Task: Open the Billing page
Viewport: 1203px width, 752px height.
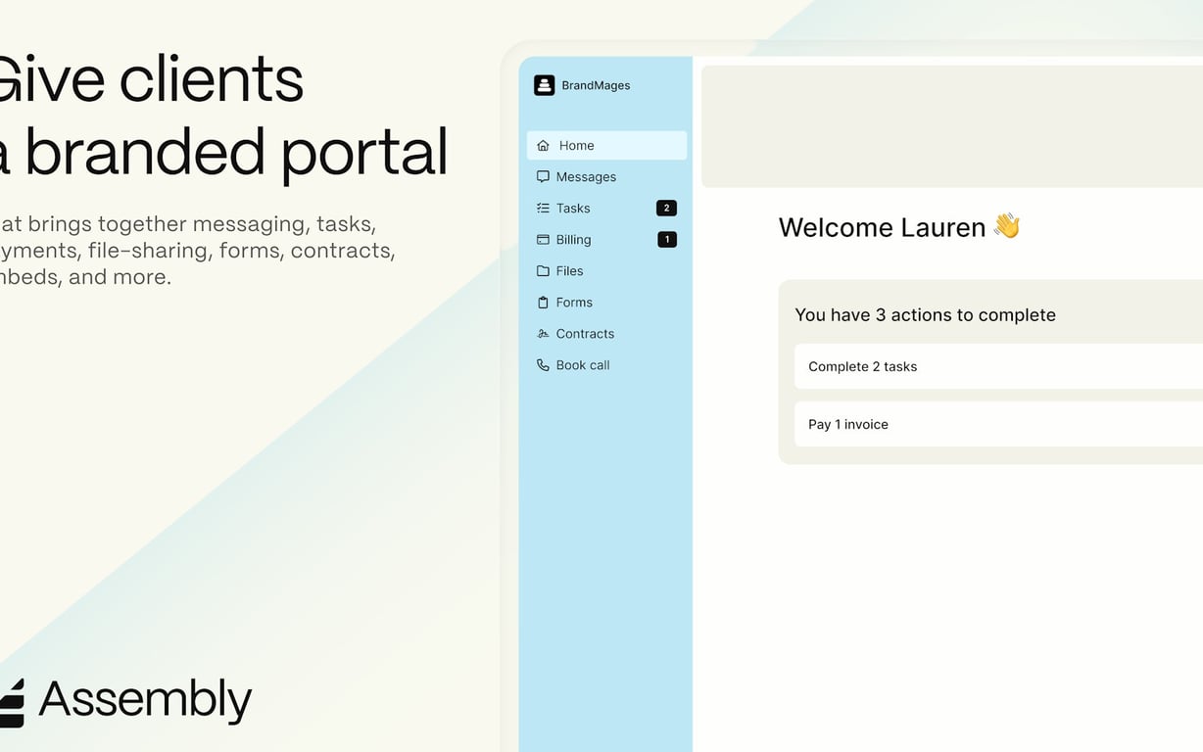Action: [x=606, y=239]
